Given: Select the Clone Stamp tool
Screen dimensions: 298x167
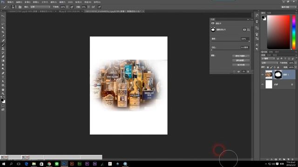Looking at the screenshot, I should 3,48.
